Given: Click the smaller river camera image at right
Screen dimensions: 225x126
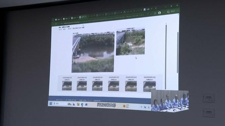Looking at the screenshot, I should pos(130,42).
